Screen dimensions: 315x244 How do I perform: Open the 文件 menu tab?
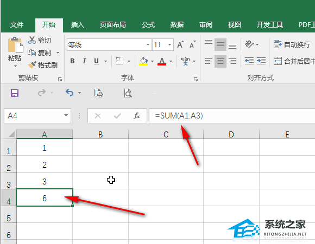coord(17,25)
